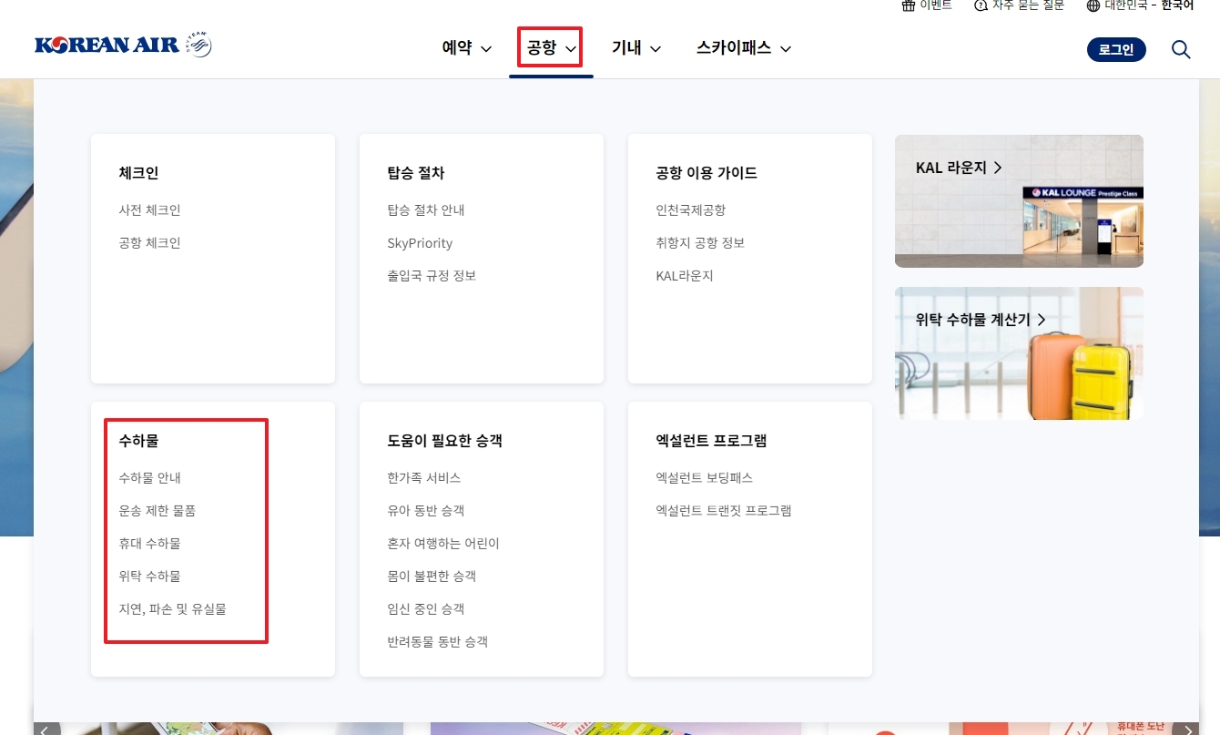Screen dimensions: 1220x735
Task: Open the 반려동물 동반 승객 link
Action: pos(438,641)
